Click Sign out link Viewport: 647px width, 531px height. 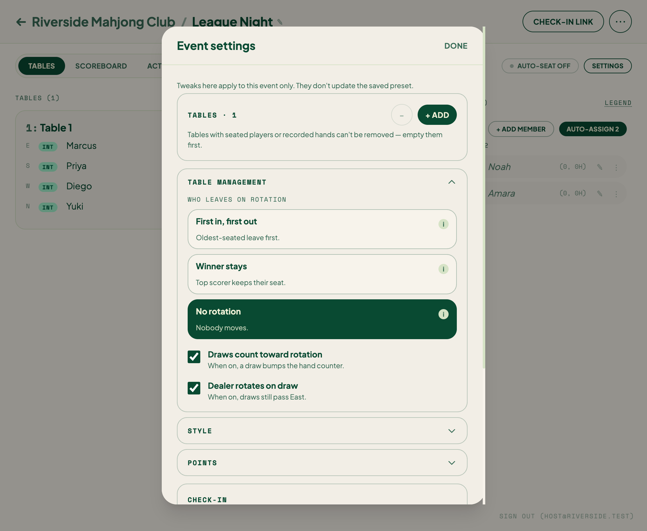[x=566, y=516]
